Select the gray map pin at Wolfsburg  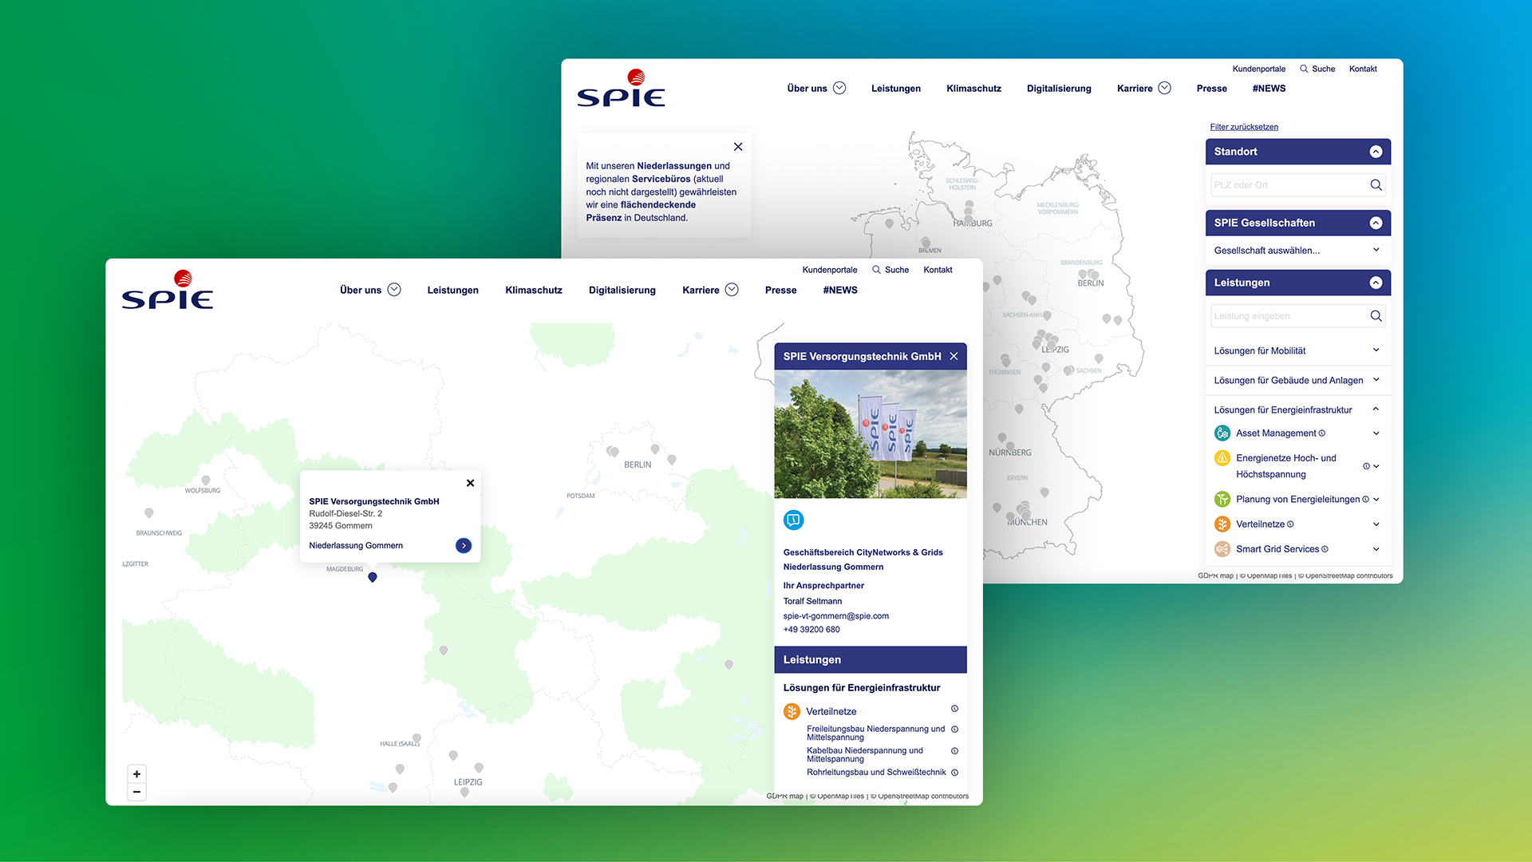[x=206, y=480]
